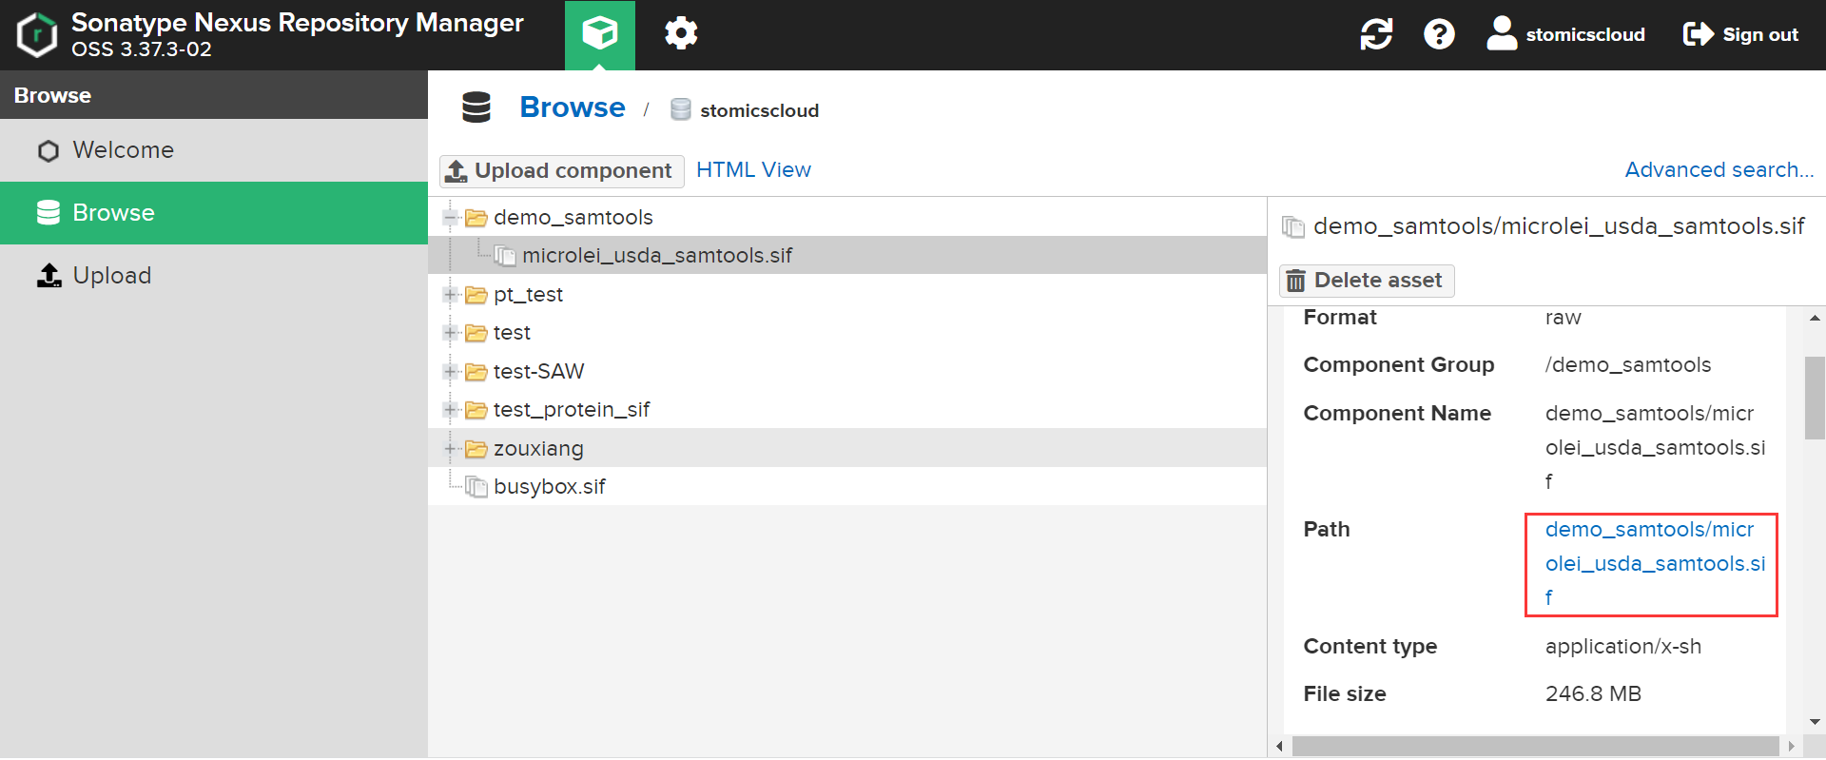Open the Browse cube icon in header

point(599,34)
